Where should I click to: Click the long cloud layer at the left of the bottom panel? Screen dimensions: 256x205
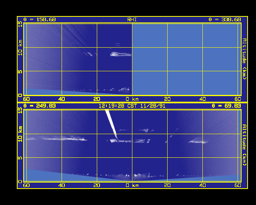point(57,139)
